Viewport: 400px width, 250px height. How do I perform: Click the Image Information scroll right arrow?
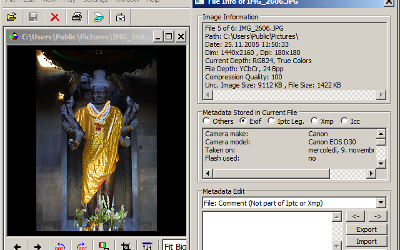pyautogui.click(x=381, y=95)
